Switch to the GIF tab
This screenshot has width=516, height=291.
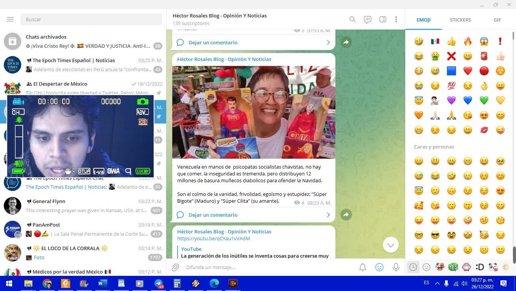click(497, 20)
